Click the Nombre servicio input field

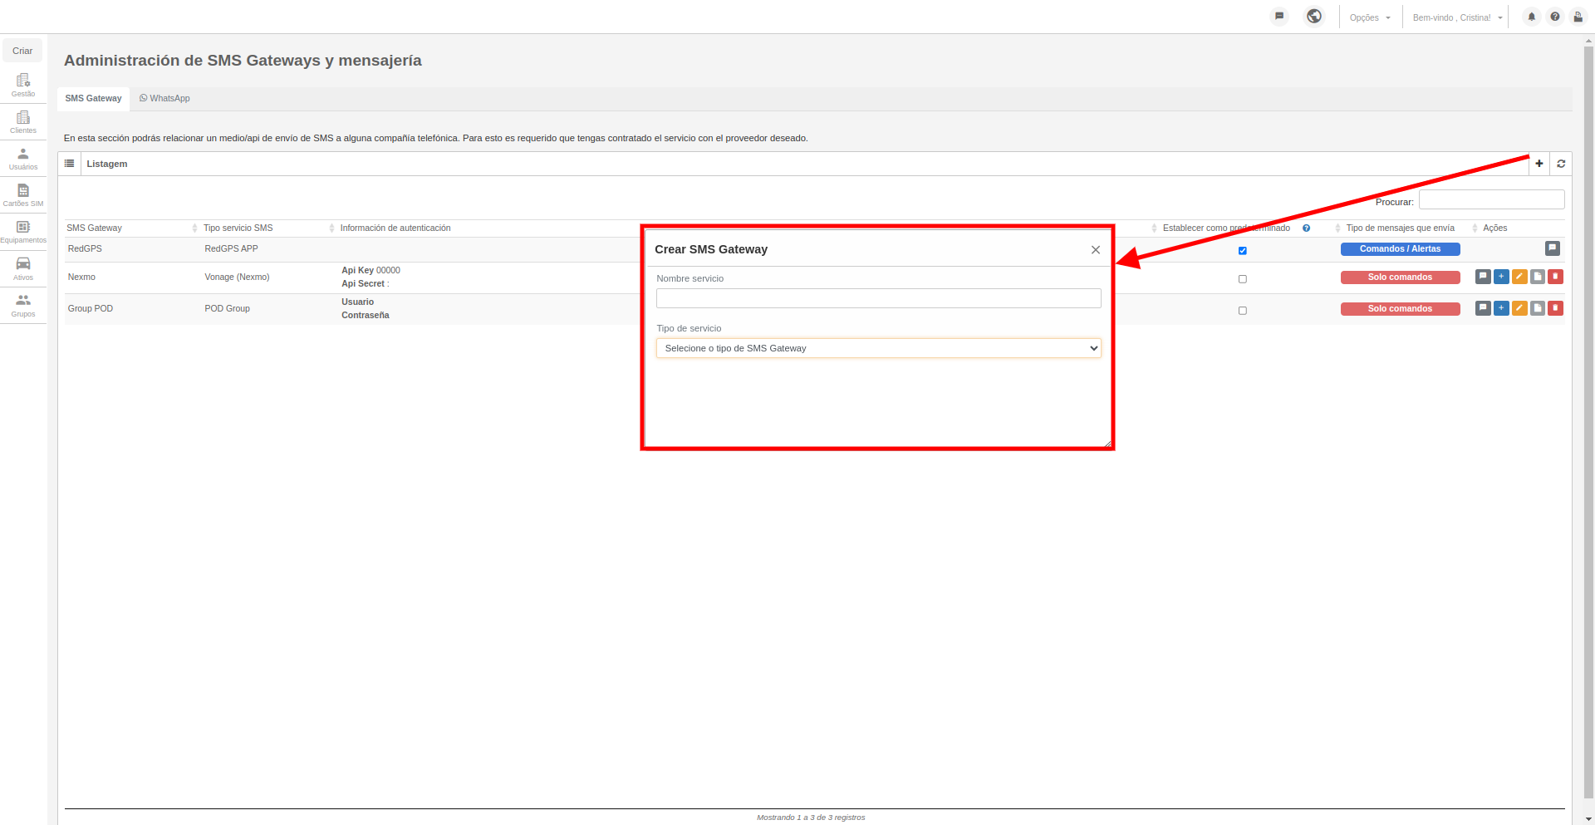click(879, 298)
